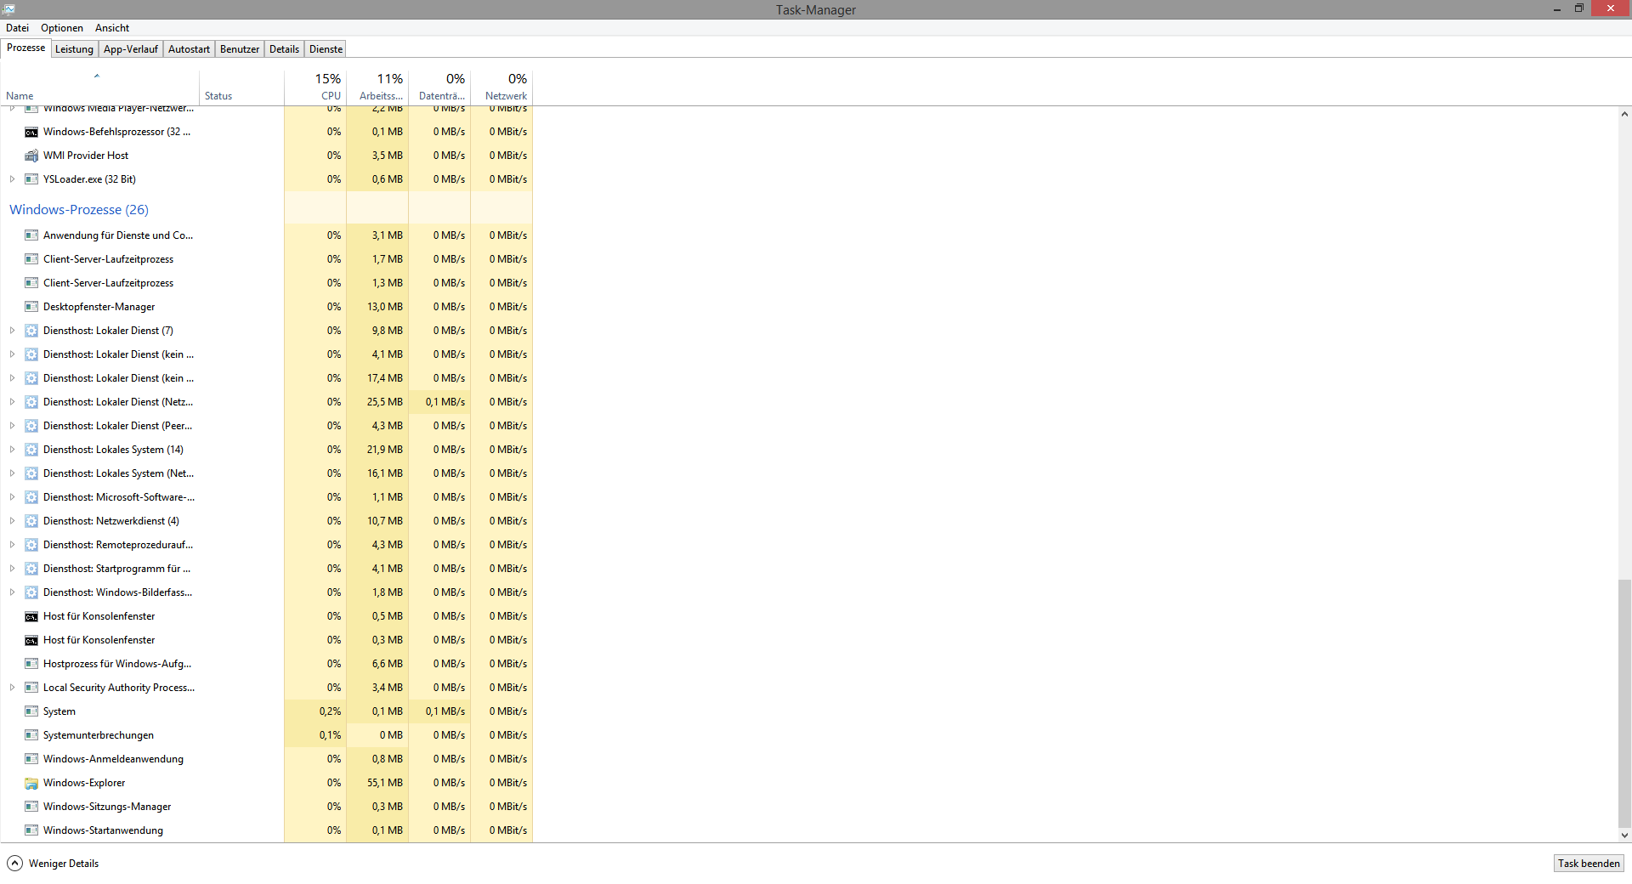The width and height of the screenshot is (1632, 884).
Task: Select the Windows-Prozesse (26) group header
Action: coord(79,210)
